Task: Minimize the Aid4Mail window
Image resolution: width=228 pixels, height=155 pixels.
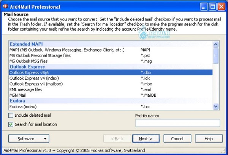Action: tap(204, 7)
